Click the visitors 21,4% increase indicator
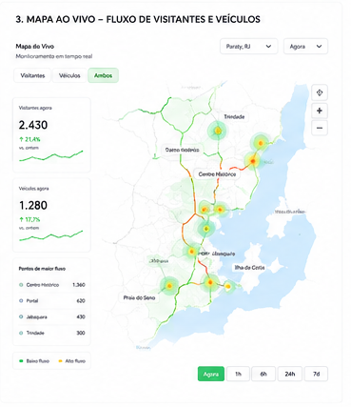 pyautogui.click(x=29, y=139)
